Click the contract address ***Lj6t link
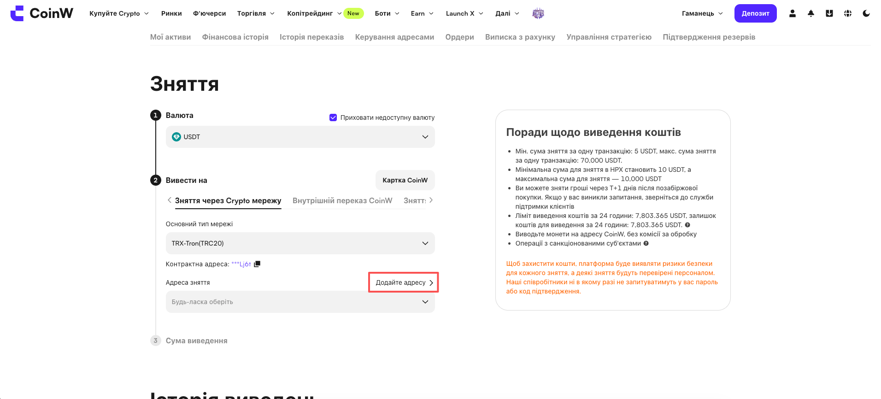Screen dimensions: 881x399 (241, 264)
